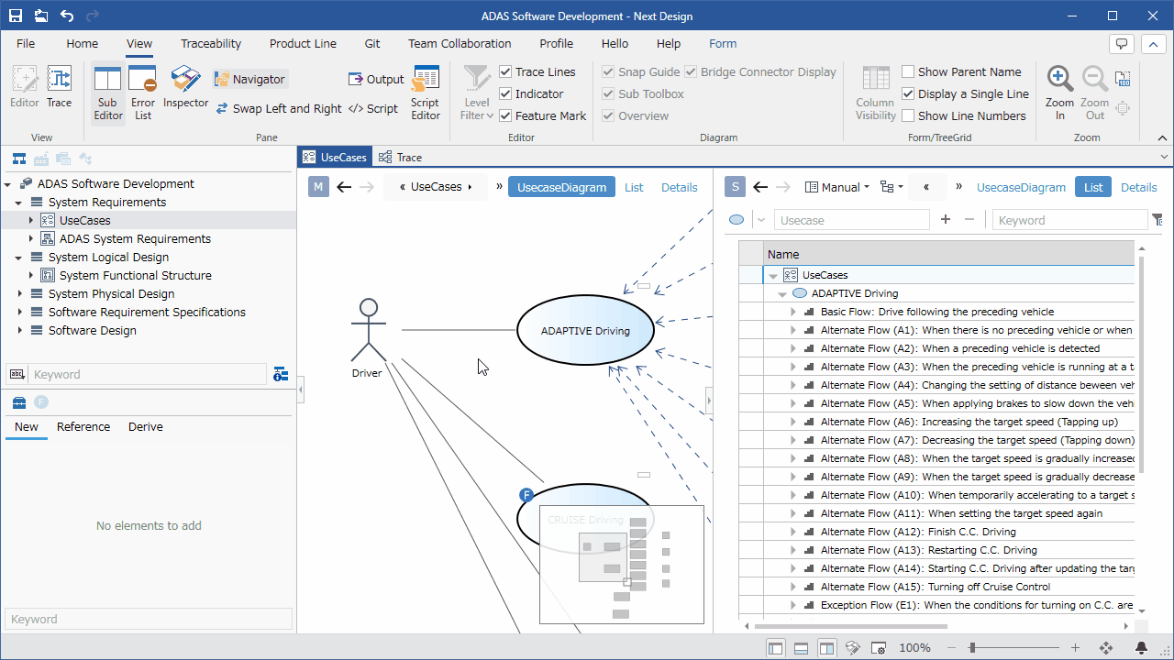Viewport: 1174px width, 660px height.
Task: Click the navigator display settings icon beside Keyword
Action: (x=281, y=374)
